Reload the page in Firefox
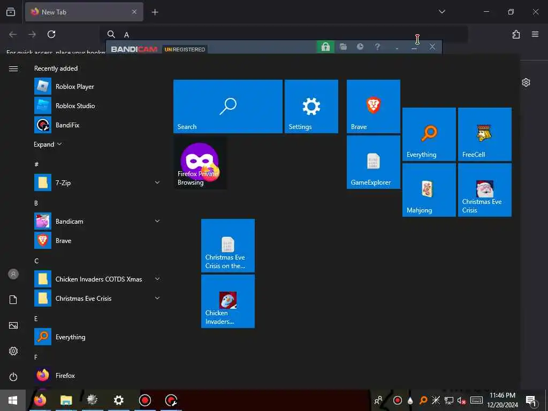 click(51, 34)
